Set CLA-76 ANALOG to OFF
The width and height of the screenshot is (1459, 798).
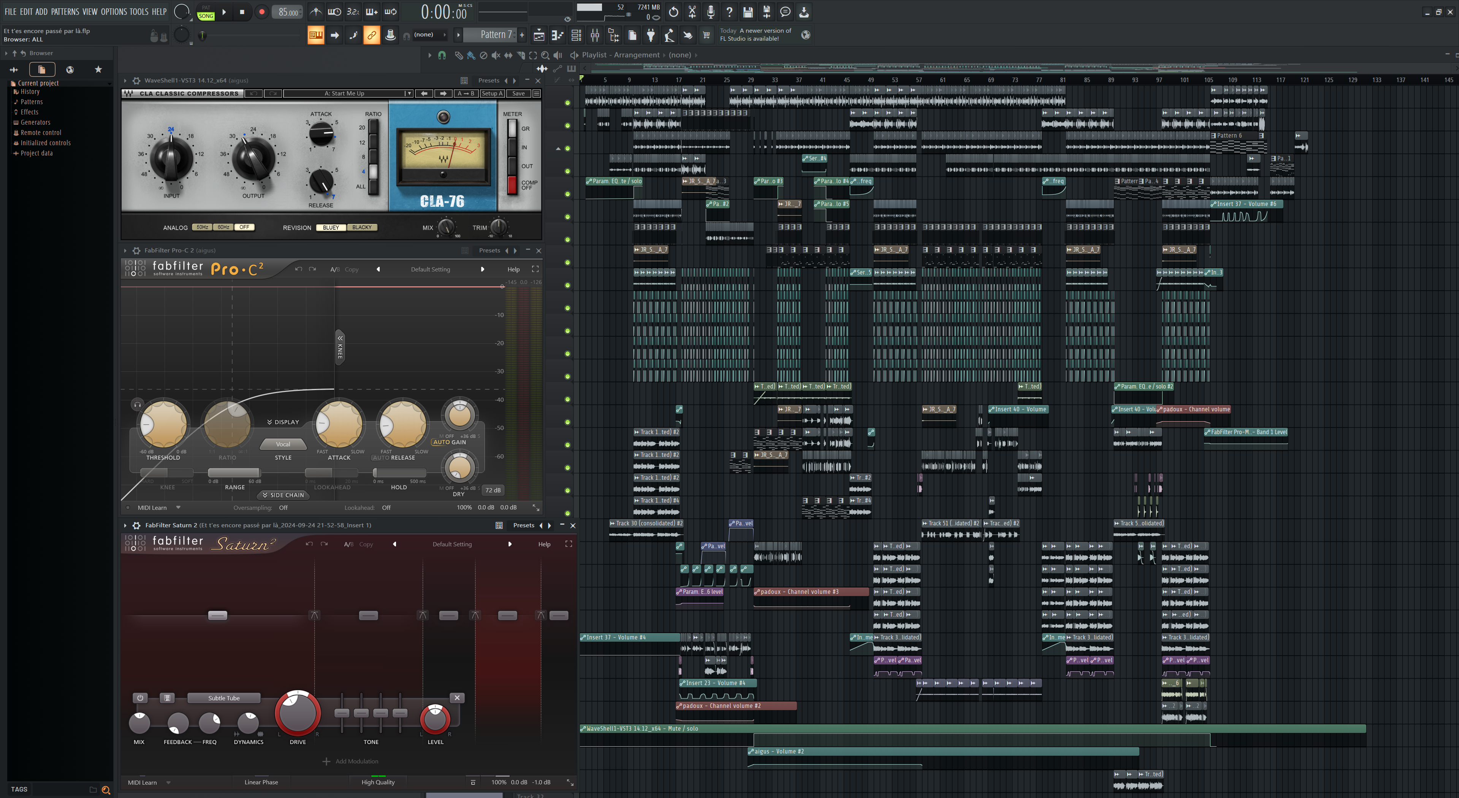[244, 227]
